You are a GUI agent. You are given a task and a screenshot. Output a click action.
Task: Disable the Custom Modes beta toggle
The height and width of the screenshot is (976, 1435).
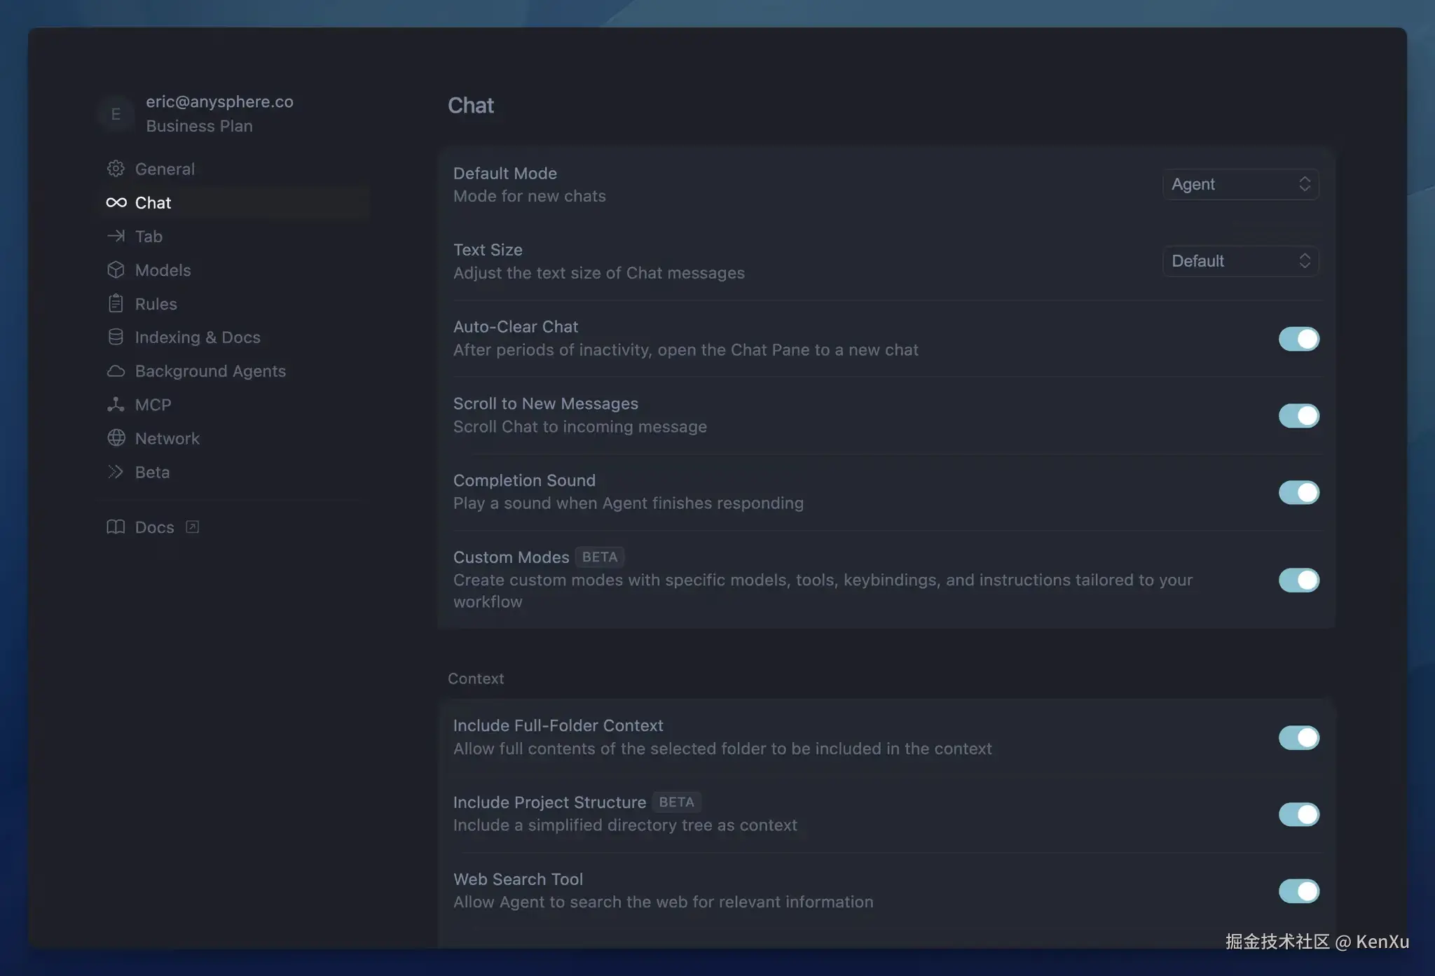(1298, 580)
